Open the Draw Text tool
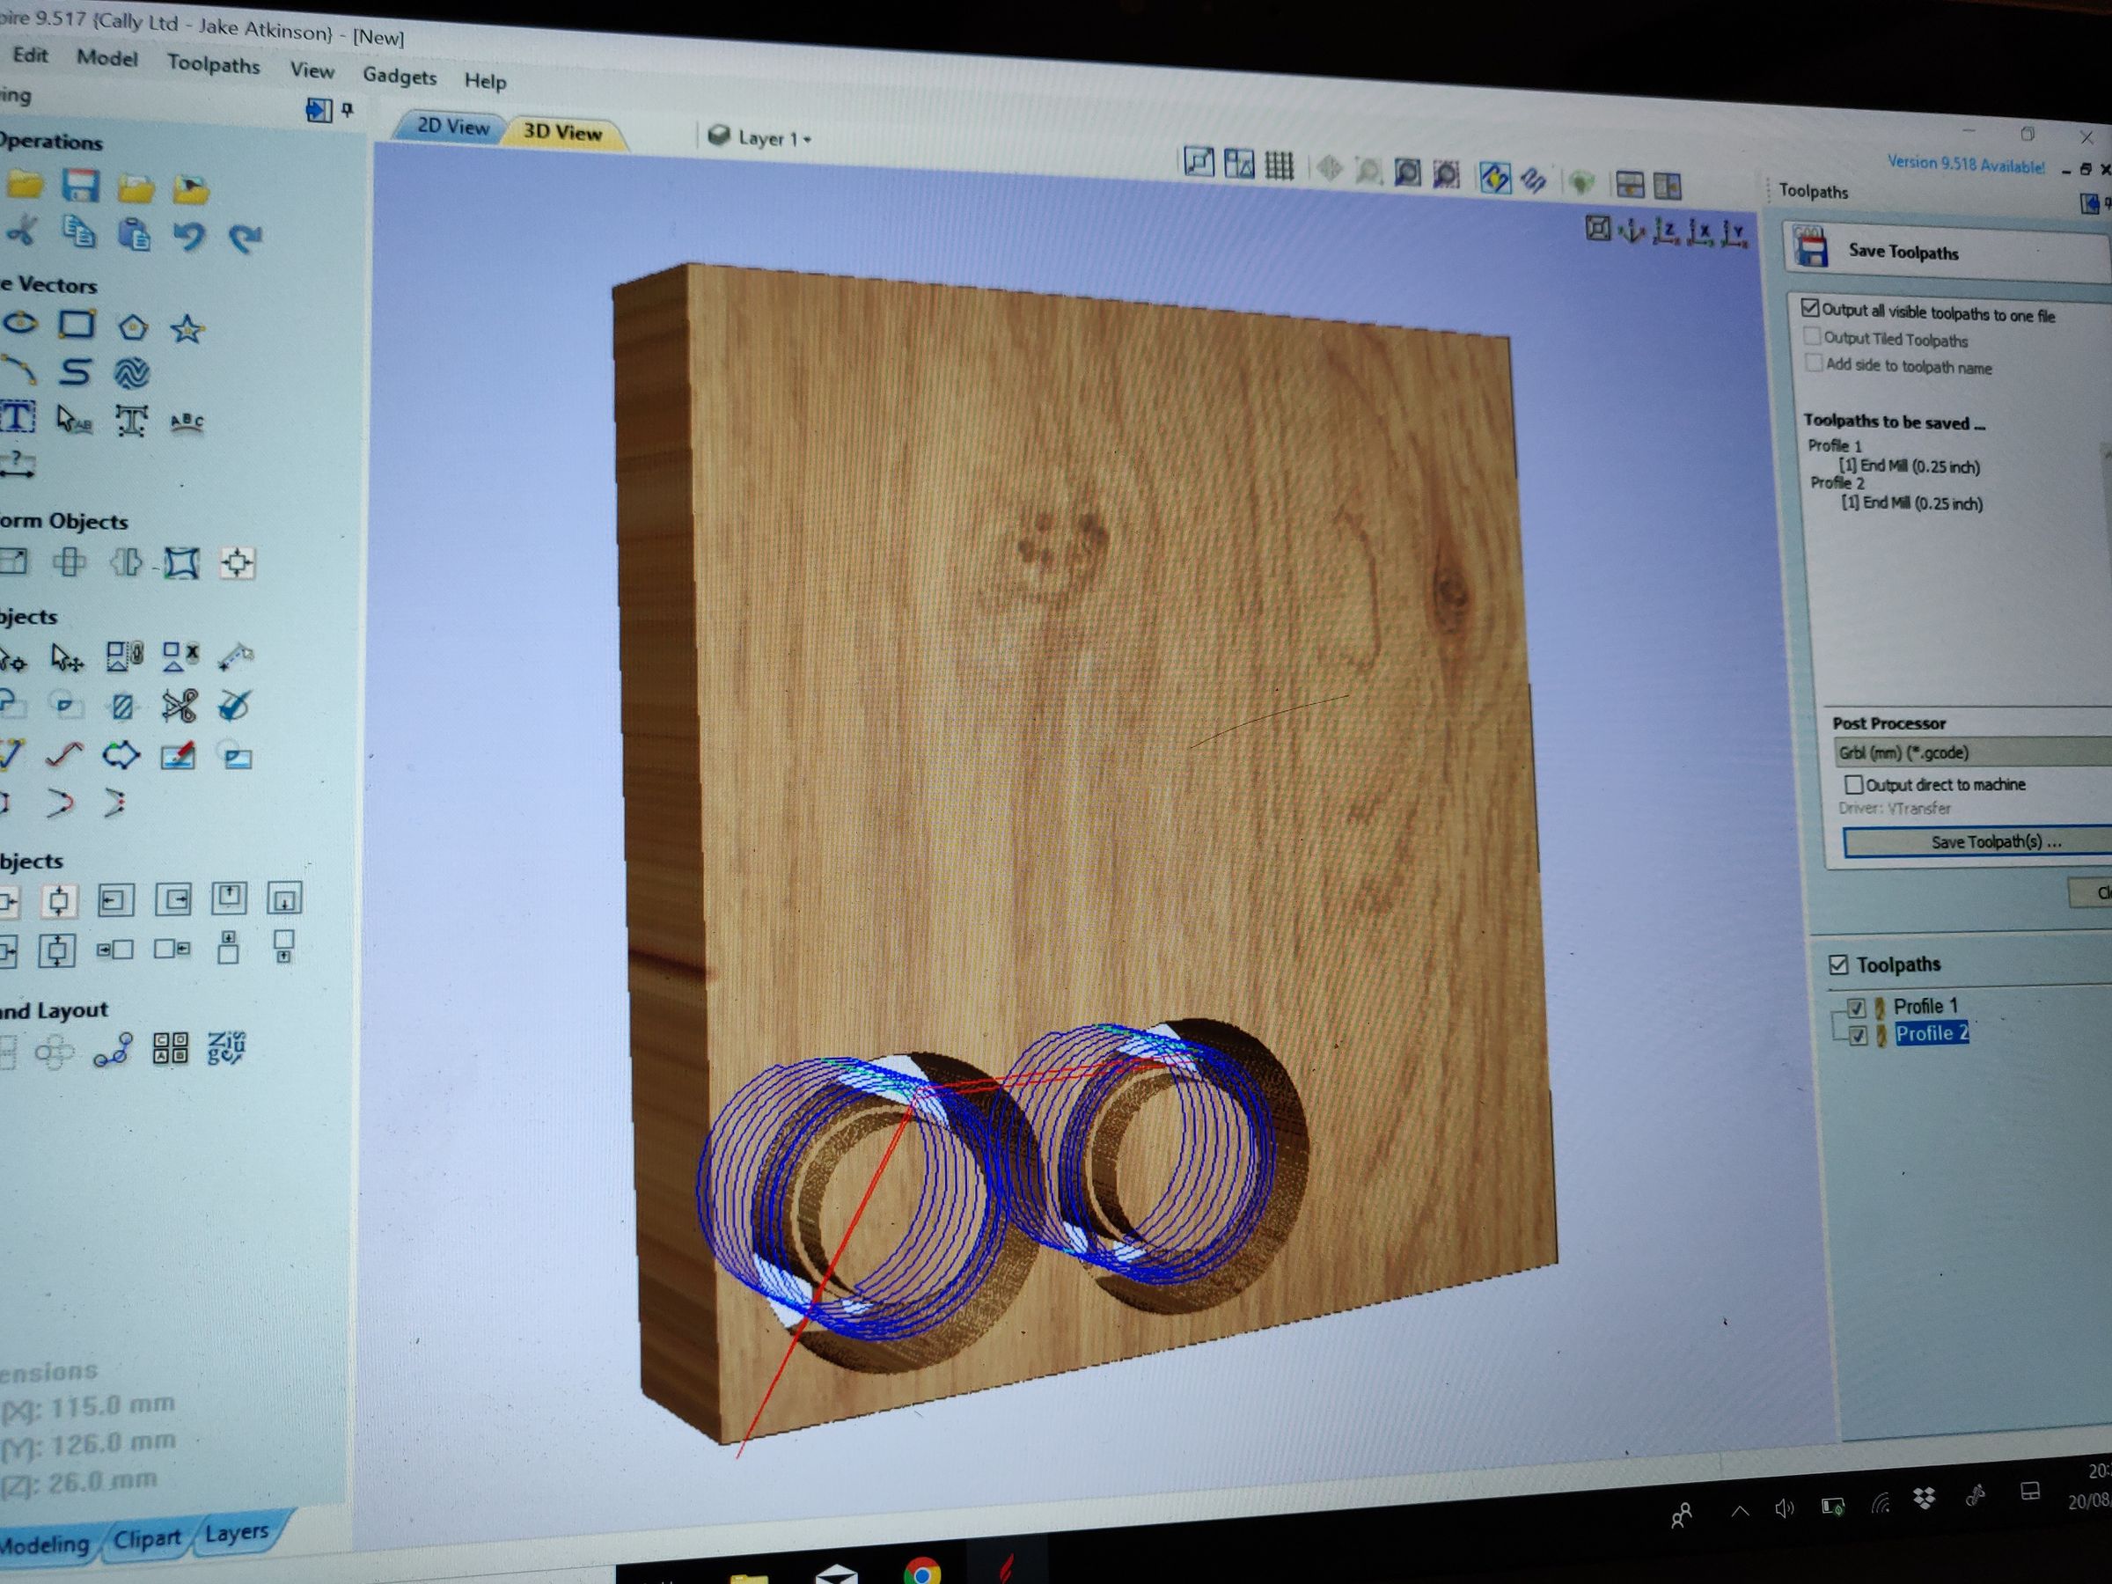2112x1584 pixels. pos(16,417)
